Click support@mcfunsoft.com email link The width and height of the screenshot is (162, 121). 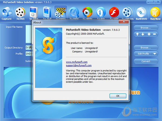(x=79, y=66)
